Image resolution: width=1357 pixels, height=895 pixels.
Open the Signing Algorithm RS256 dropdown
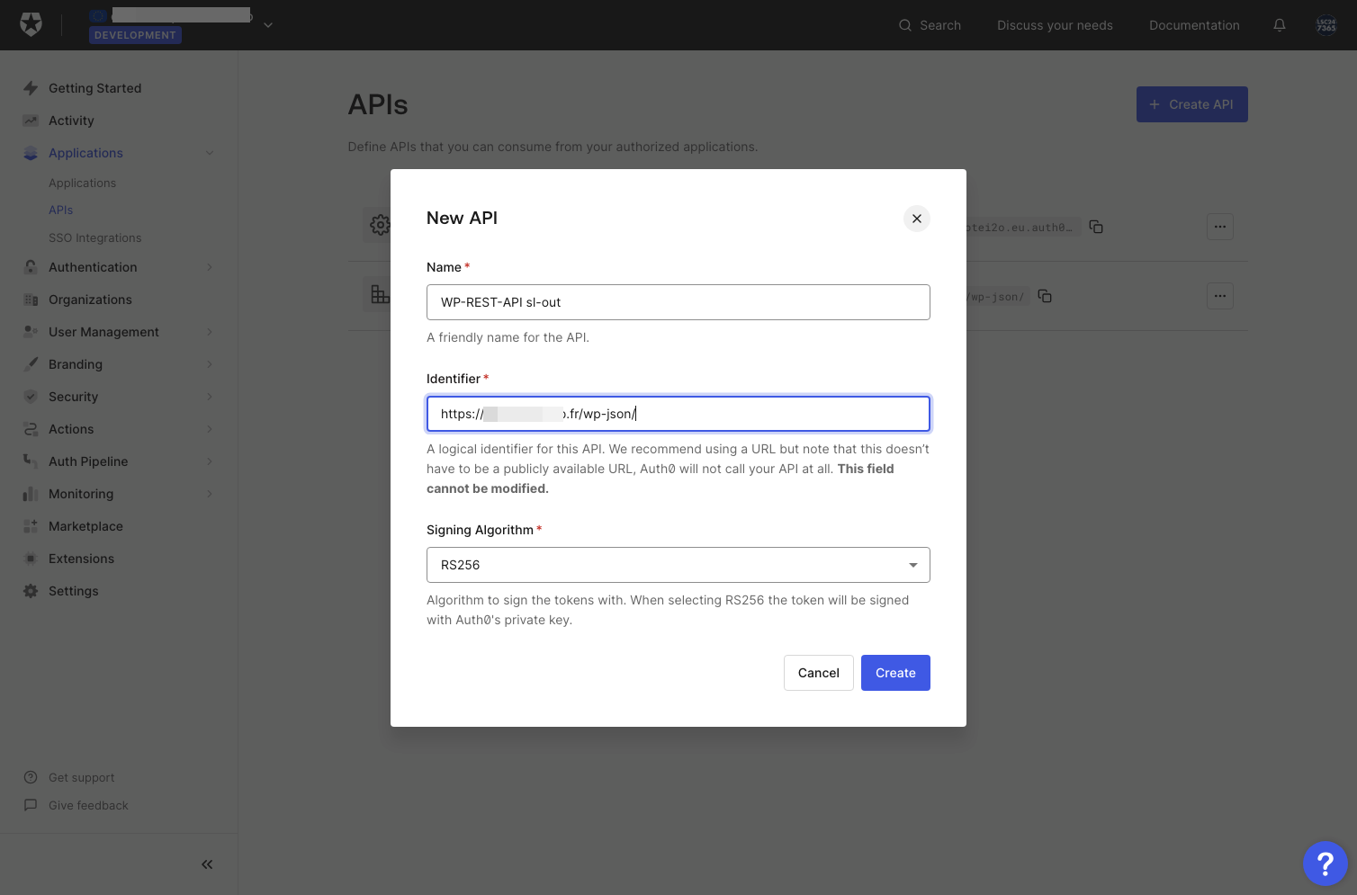[678, 565]
